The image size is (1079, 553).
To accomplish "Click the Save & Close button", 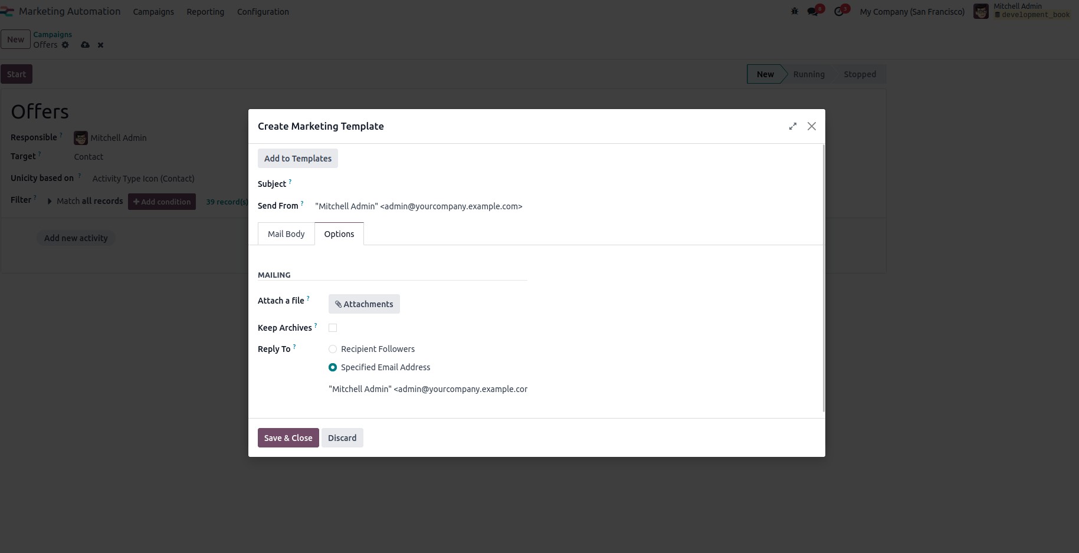I will pyautogui.click(x=288, y=437).
